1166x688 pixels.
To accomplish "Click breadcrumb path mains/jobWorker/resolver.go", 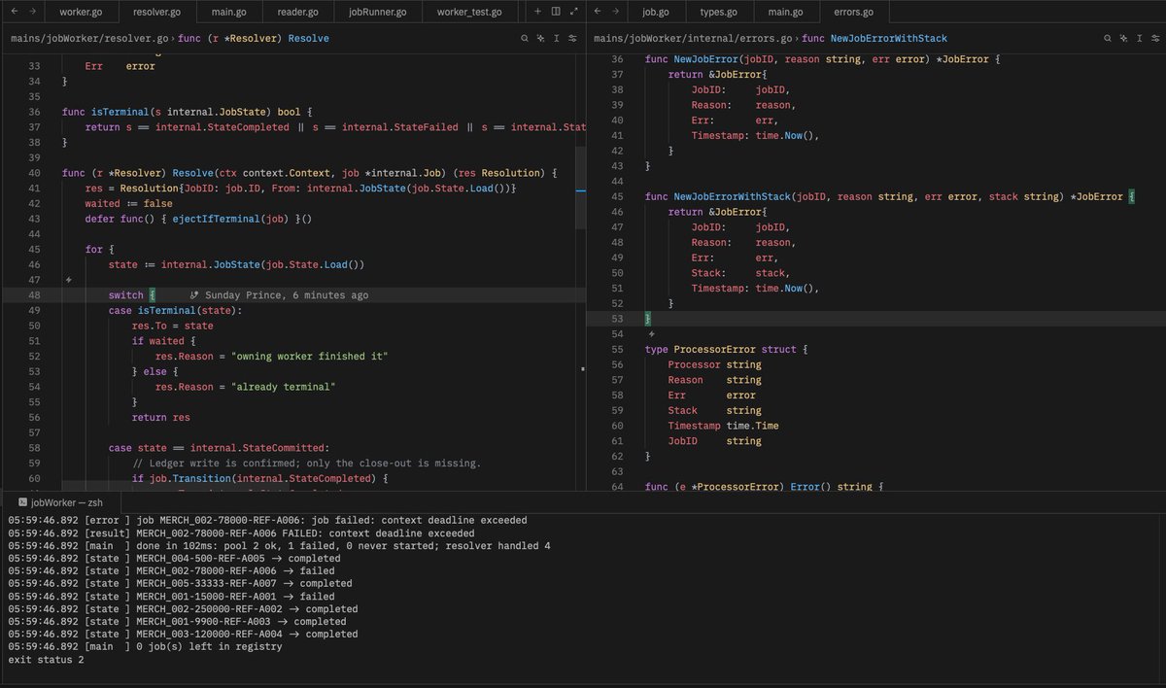I will (x=91, y=39).
